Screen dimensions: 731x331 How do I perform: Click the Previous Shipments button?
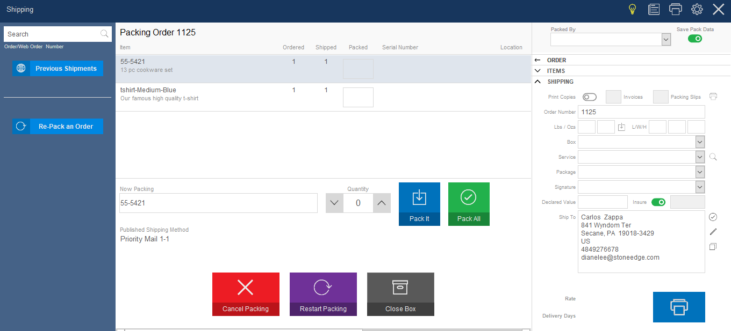point(58,69)
